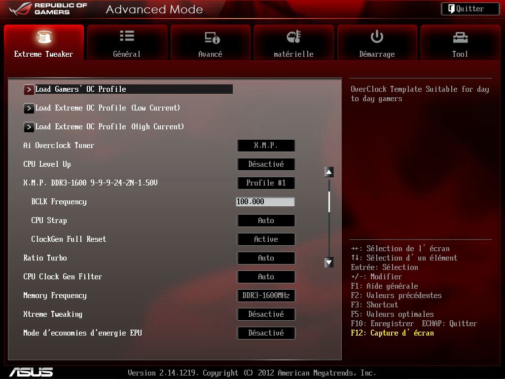Click the matérielle gauge icon
This screenshot has height=379, width=505.
point(294,37)
